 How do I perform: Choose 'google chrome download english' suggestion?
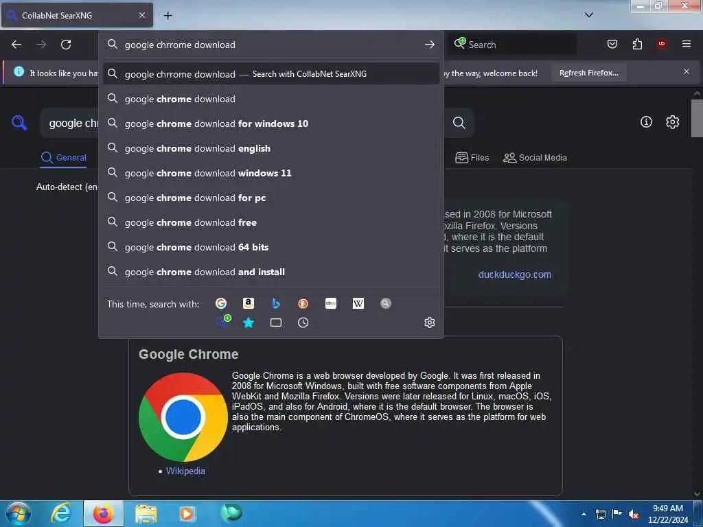pyautogui.click(x=270, y=148)
